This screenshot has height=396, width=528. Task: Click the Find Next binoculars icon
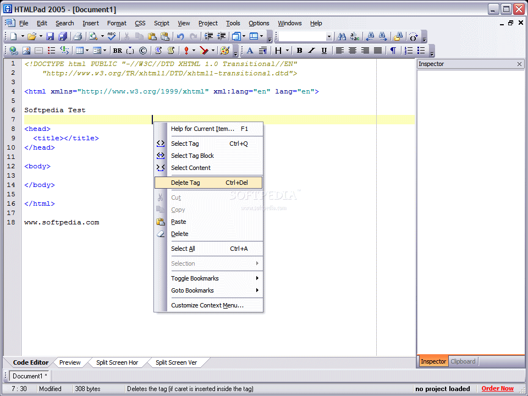tap(383, 36)
